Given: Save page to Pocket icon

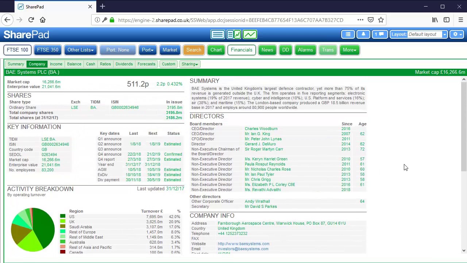Looking at the screenshot, I should [x=371, y=20].
